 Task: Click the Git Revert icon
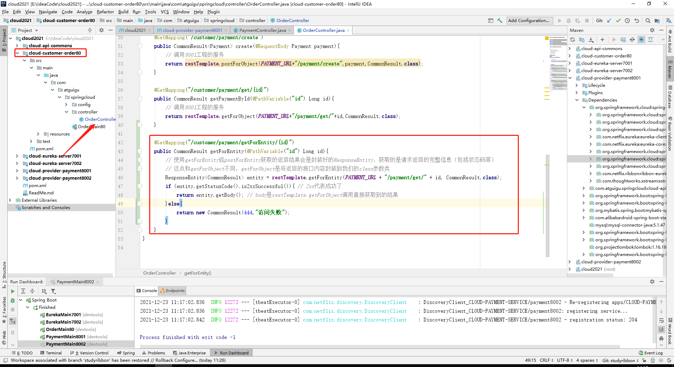(x=636, y=21)
